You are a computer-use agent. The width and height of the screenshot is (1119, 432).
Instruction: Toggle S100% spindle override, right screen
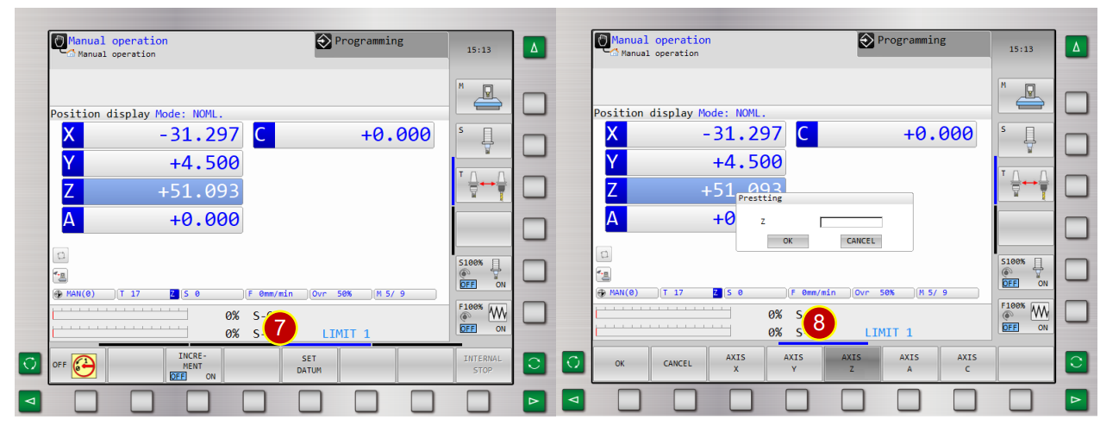click(1025, 272)
